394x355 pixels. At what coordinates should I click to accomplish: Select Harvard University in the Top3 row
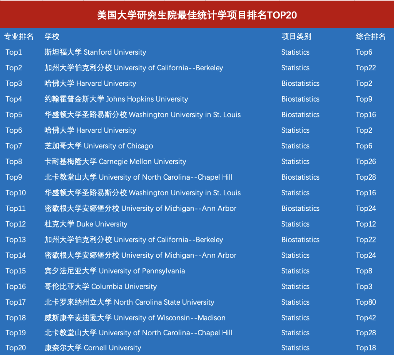(x=90, y=83)
